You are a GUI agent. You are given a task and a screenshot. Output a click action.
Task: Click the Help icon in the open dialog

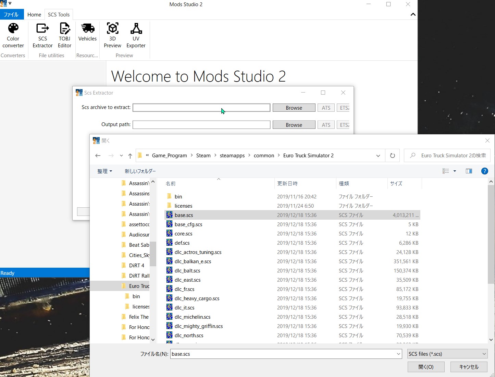(x=485, y=171)
